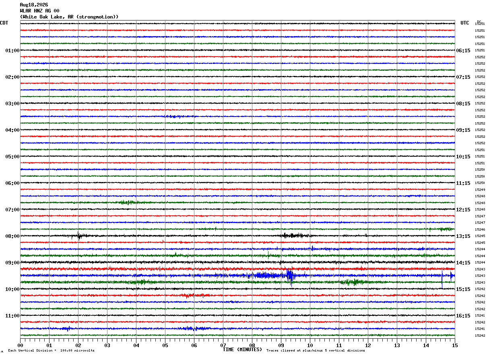
Task: Click the 01:00 CDT time label
Action: [12, 51]
